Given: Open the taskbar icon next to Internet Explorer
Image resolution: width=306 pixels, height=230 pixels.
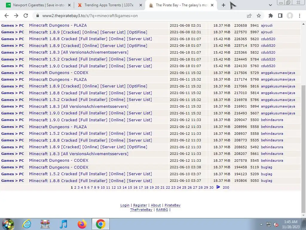Looking at the screenshot, I should pos(45,224).
